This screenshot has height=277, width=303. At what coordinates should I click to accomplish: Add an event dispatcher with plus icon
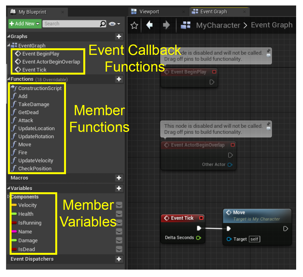tap(119, 259)
